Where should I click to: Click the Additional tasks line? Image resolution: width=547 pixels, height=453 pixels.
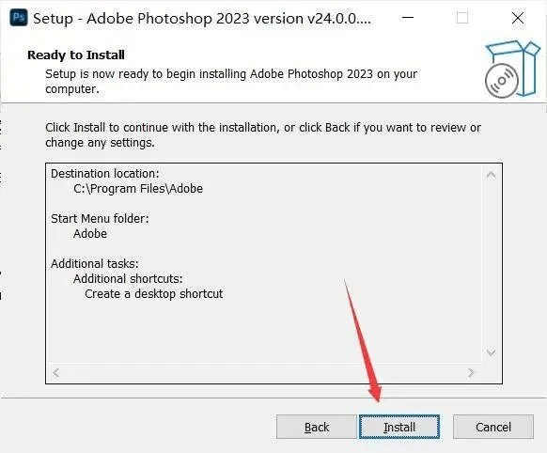(95, 264)
